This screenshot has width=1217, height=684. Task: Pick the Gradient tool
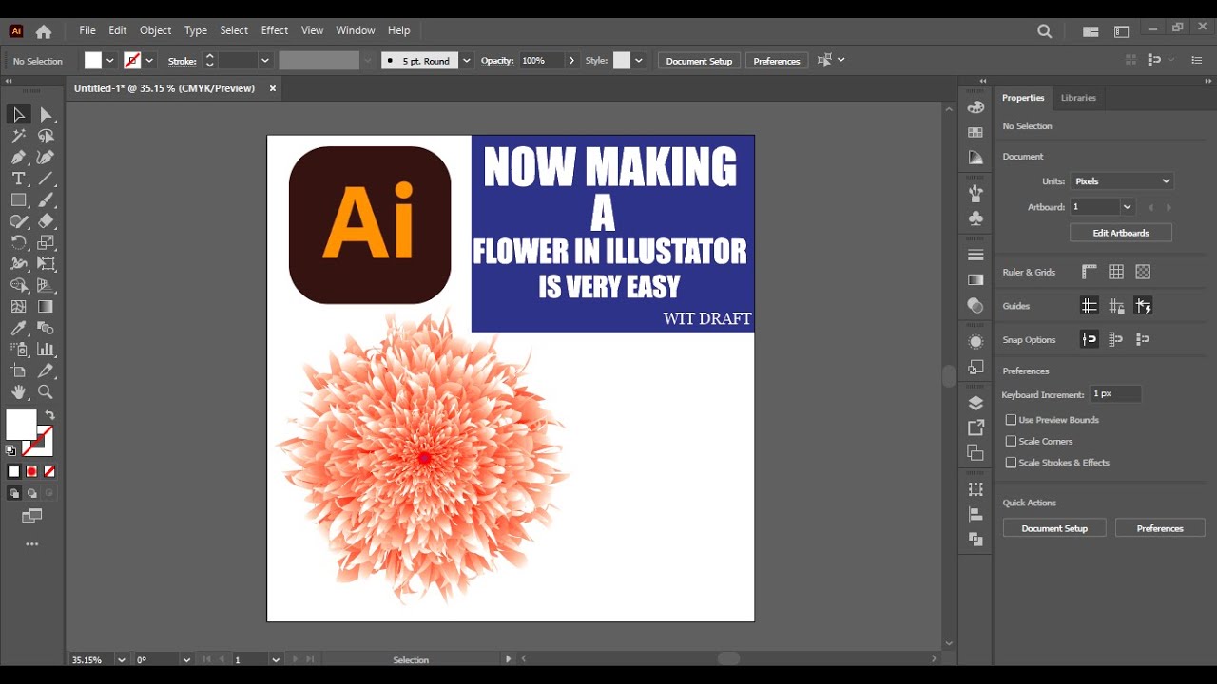pyautogui.click(x=46, y=307)
